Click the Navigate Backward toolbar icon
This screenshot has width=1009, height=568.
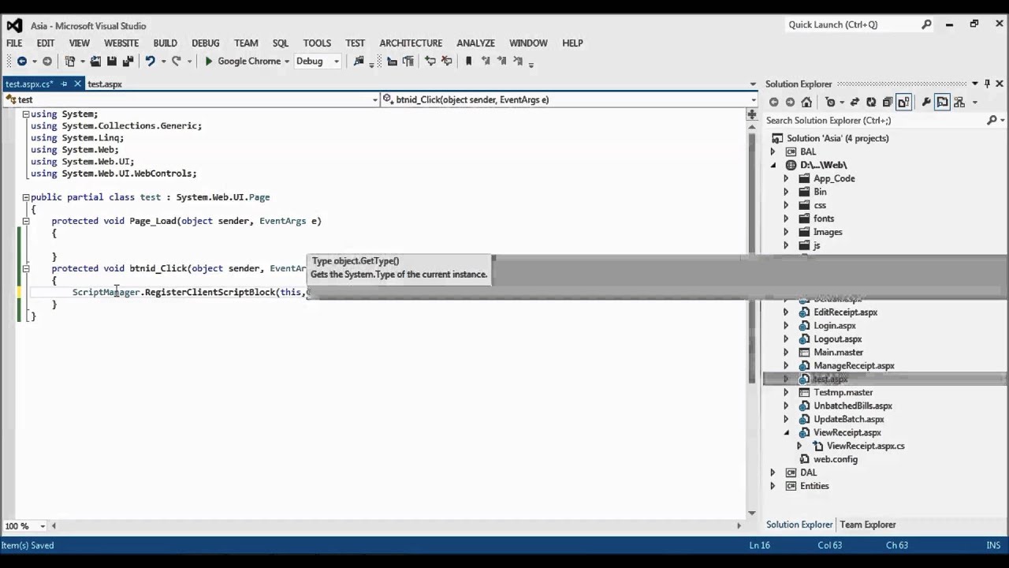(x=21, y=62)
